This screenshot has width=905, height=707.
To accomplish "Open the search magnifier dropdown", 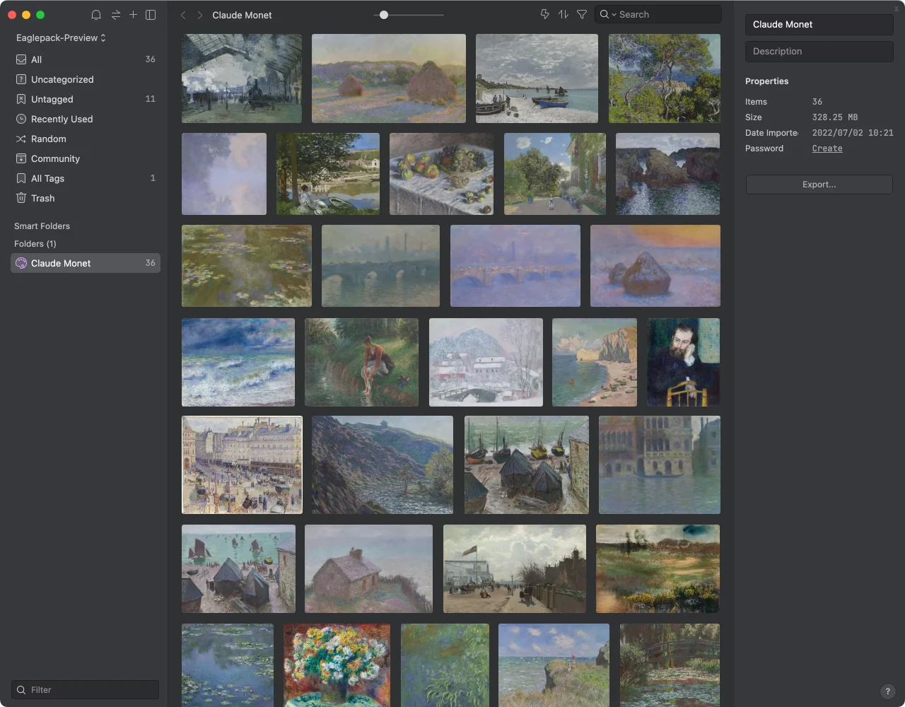I will (608, 14).
